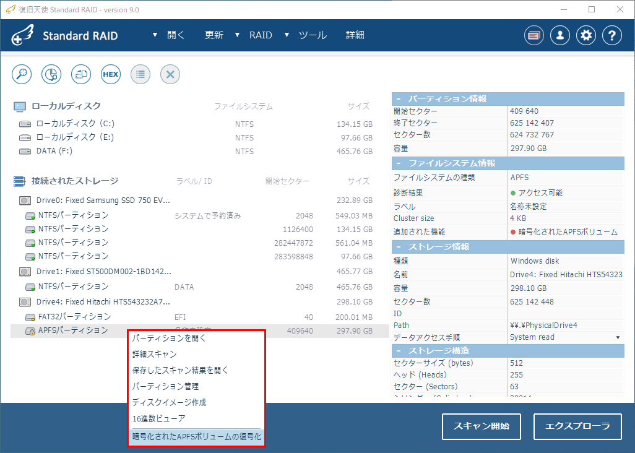
Task: Click the エクスプローラ button
Action: point(577,426)
